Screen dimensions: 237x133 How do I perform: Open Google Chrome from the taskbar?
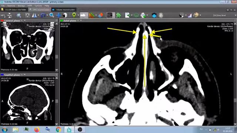coord(59,130)
